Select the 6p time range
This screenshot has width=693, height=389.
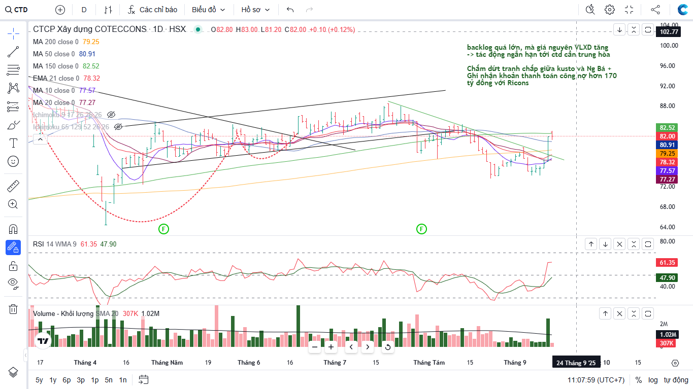(67, 380)
